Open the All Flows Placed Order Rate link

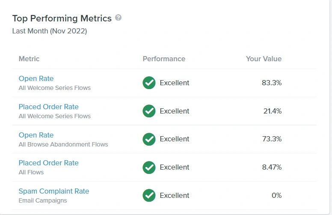(x=48, y=163)
